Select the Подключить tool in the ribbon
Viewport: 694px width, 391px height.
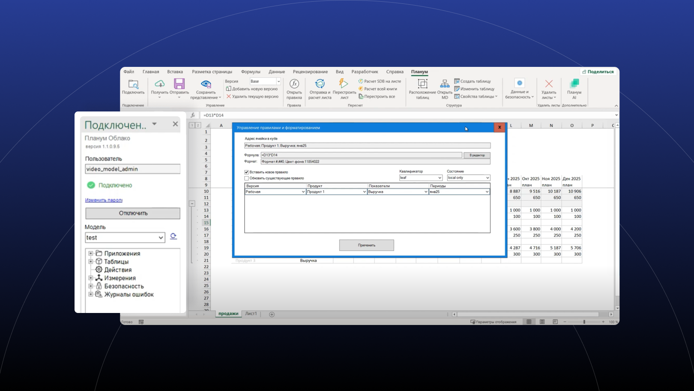133,88
